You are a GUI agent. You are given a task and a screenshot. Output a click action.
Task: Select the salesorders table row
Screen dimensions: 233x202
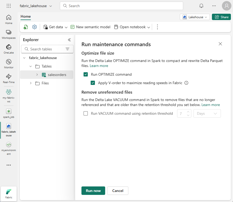point(47,75)
